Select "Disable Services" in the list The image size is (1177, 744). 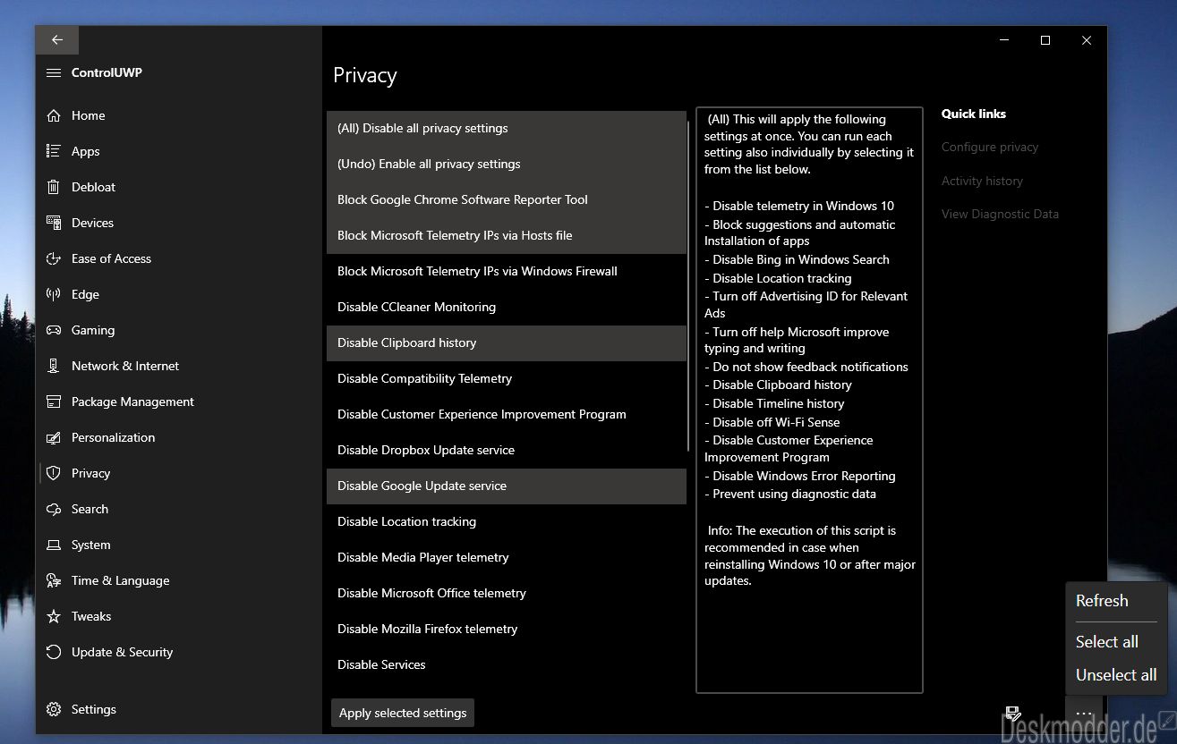[507, 664]
